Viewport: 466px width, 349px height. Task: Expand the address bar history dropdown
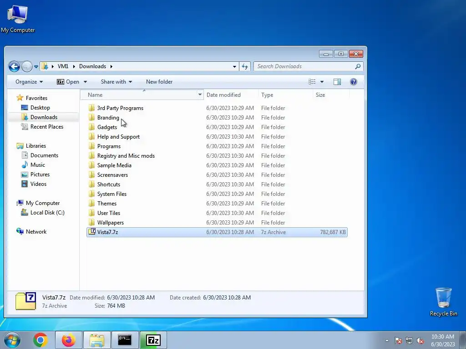[x=234, y=66]
